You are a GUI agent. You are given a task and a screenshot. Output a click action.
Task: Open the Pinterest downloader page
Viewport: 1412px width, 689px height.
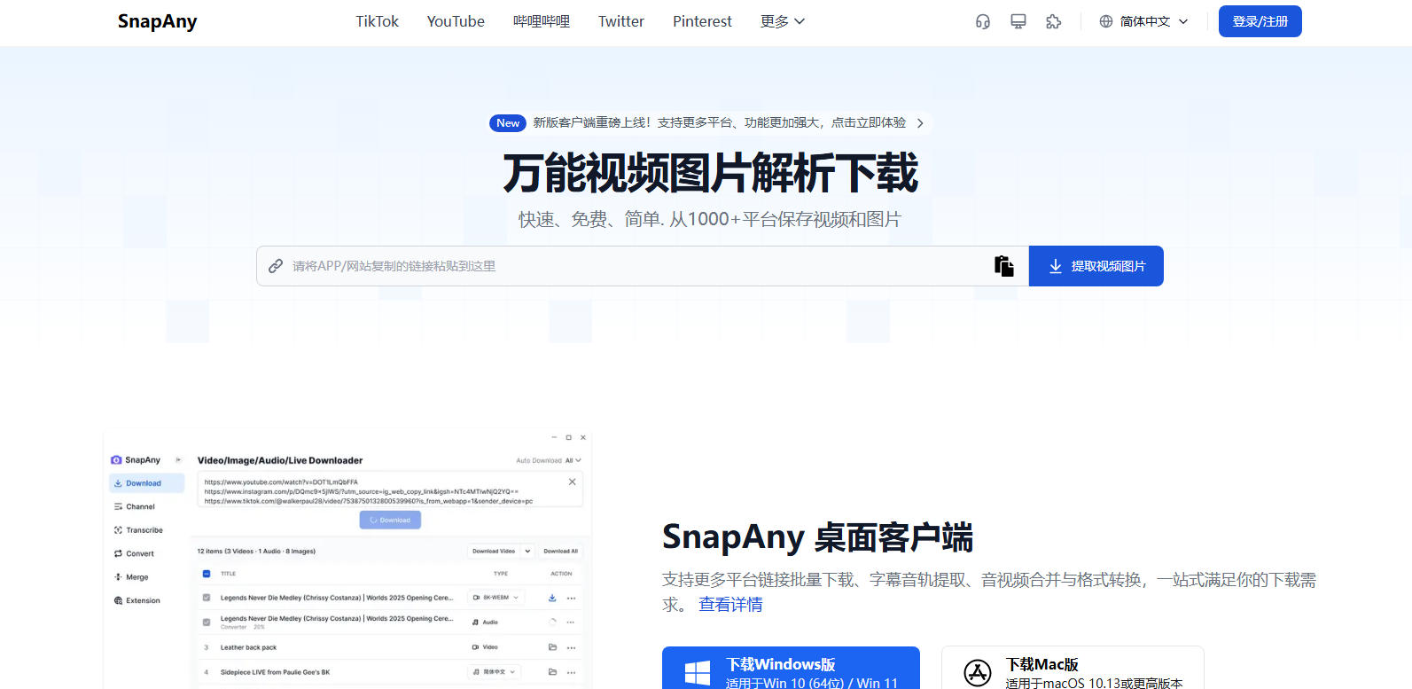702,21
